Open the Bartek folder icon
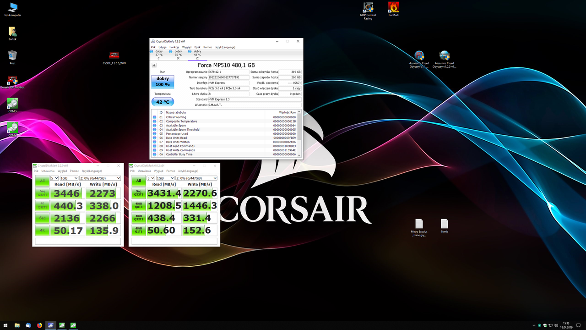Screen dimensions: 586x330 click(12, 33)
